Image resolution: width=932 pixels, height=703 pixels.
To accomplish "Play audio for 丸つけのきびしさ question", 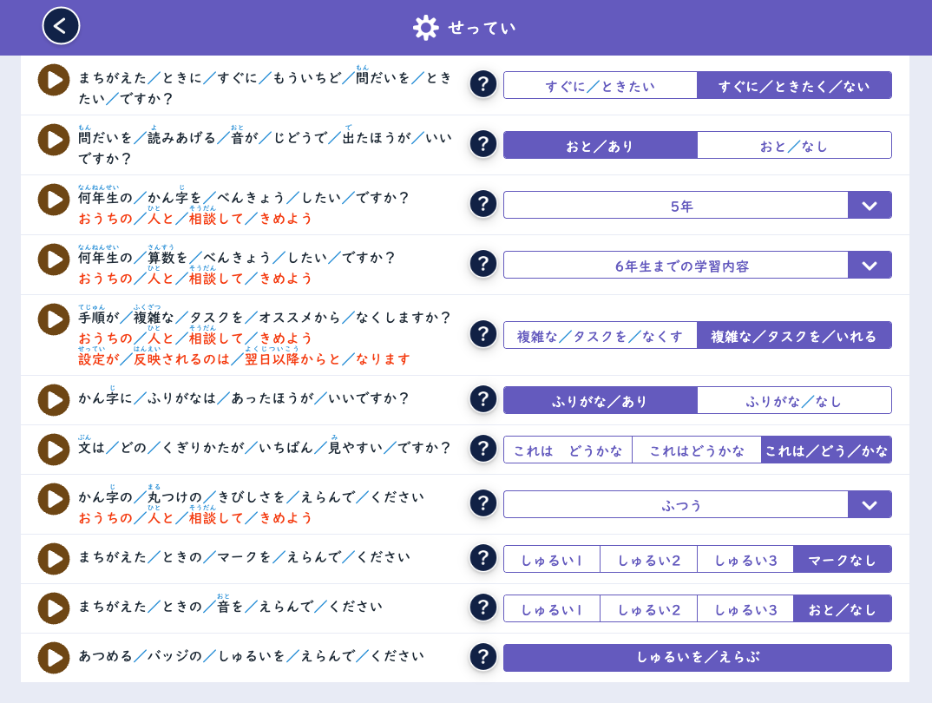I will [x=54, y=499].
